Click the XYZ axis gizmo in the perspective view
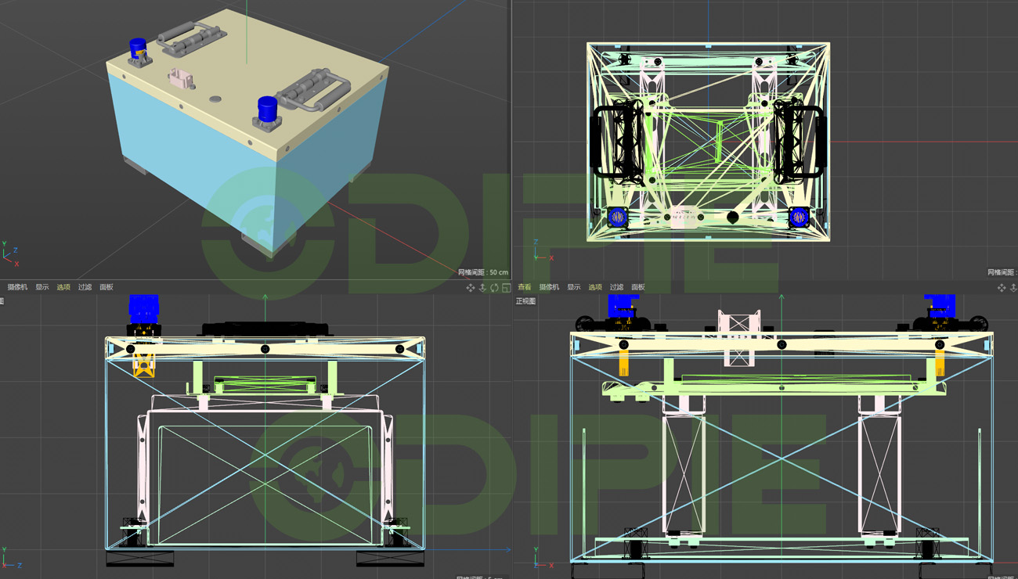1018x579 pixels. [10, 254]
